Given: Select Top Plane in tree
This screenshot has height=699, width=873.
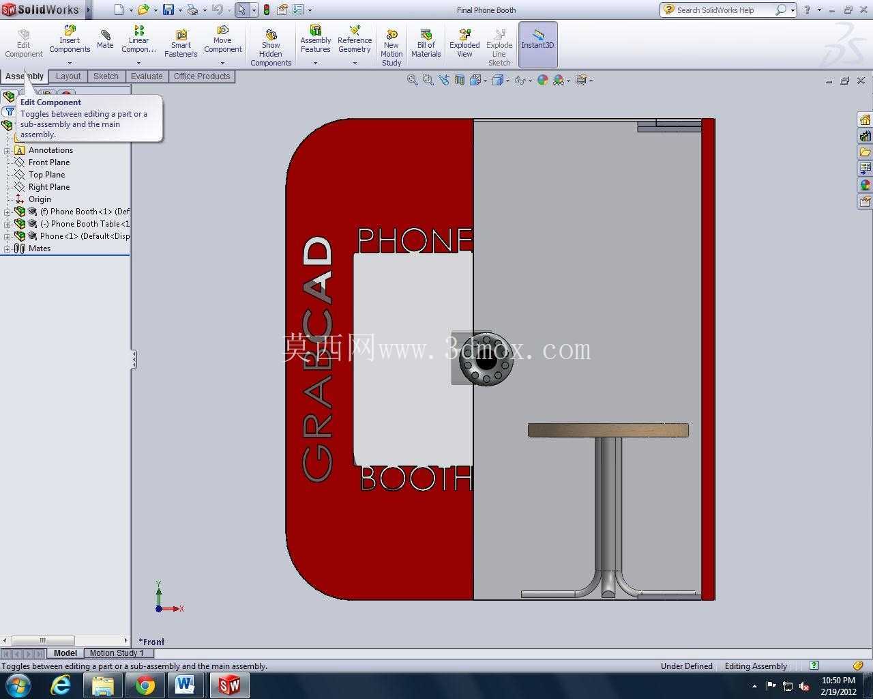Looking at the screenshot, I should pyautogui.click(x=46, y=175).
